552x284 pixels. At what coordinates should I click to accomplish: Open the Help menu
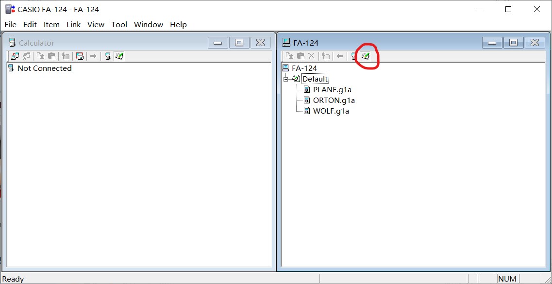click(x=178, y=25)
